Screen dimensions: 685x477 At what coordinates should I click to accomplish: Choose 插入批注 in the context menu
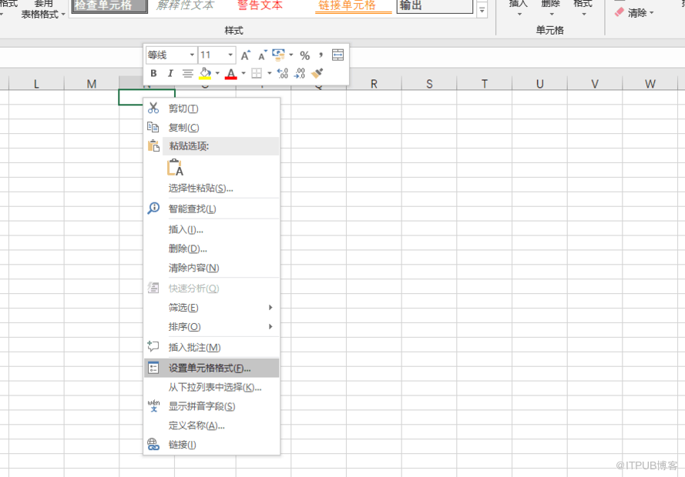pos(194,348)
